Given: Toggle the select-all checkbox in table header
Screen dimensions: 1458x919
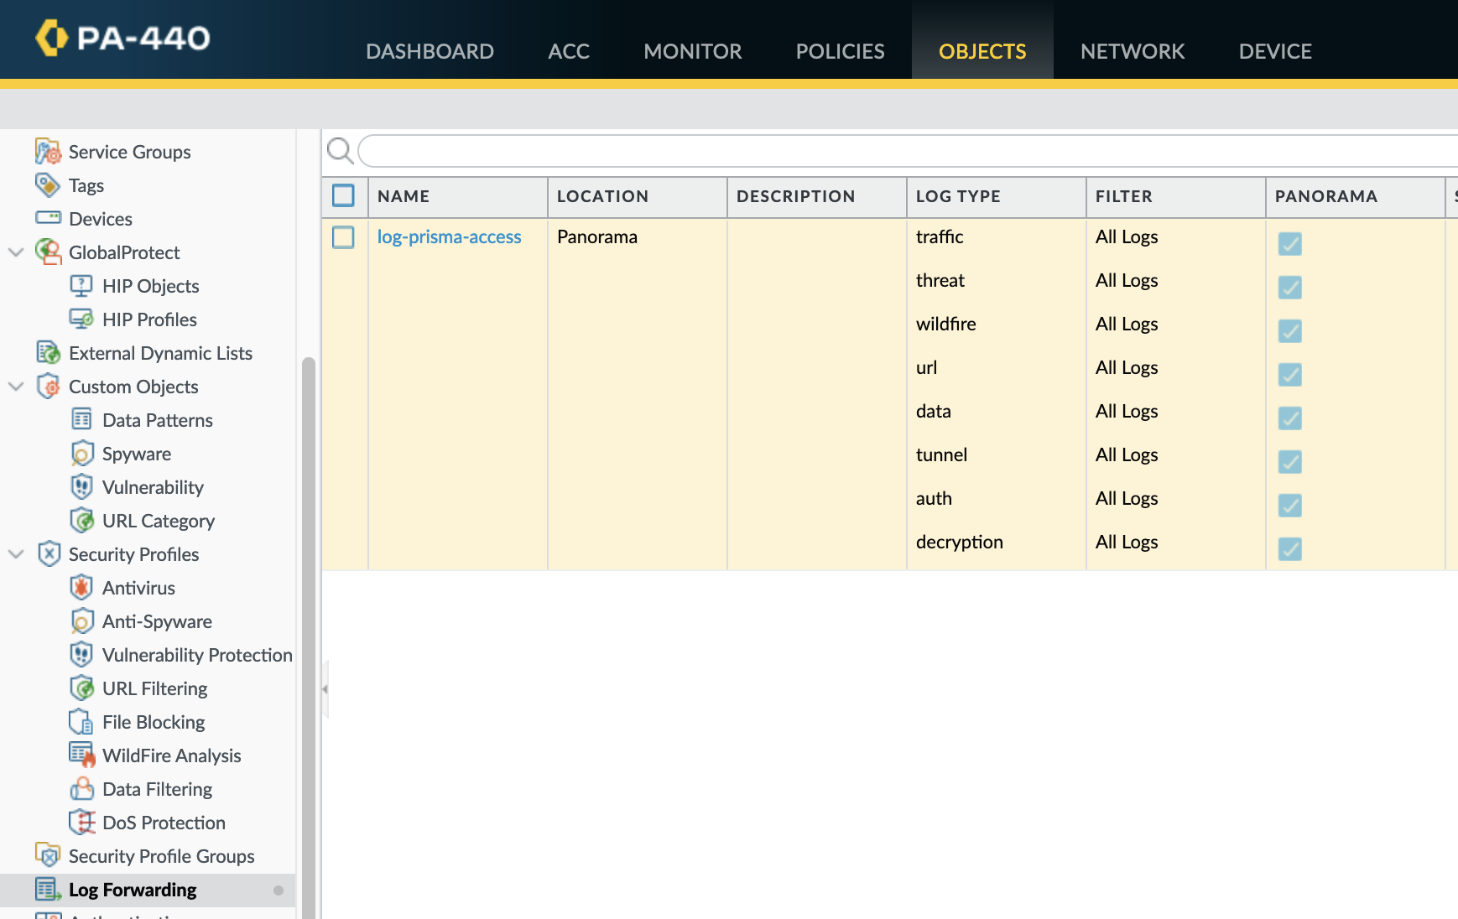Looking at the screenshot, I should click(343, 195).
